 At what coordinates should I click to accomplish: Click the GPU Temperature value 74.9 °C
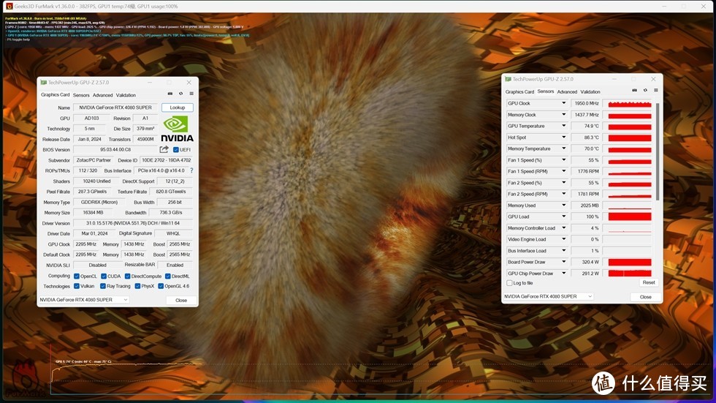point(585,126)
